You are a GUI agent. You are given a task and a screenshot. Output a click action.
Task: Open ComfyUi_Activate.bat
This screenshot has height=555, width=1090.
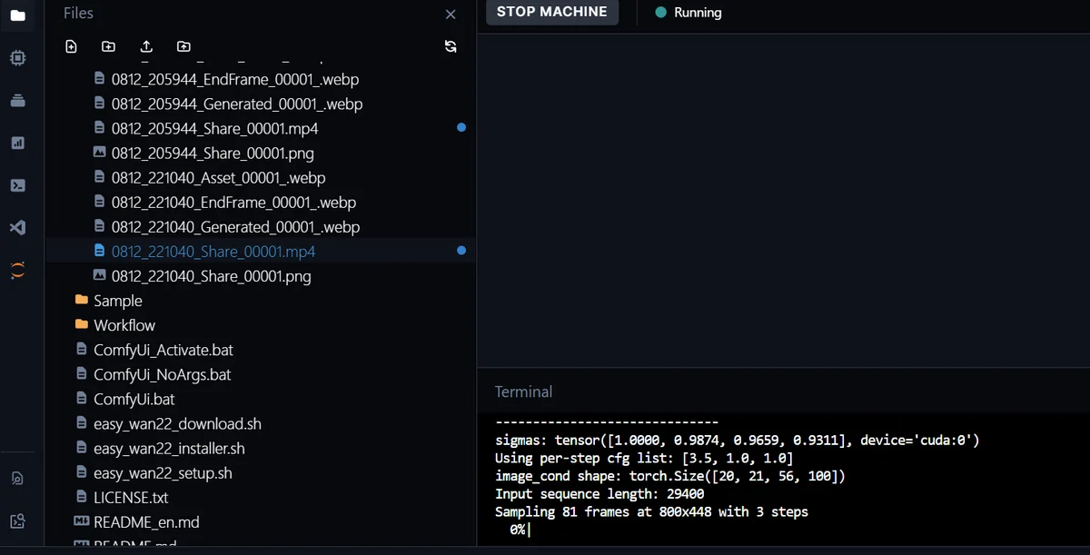pyautogui.click(x=163, y=350)
